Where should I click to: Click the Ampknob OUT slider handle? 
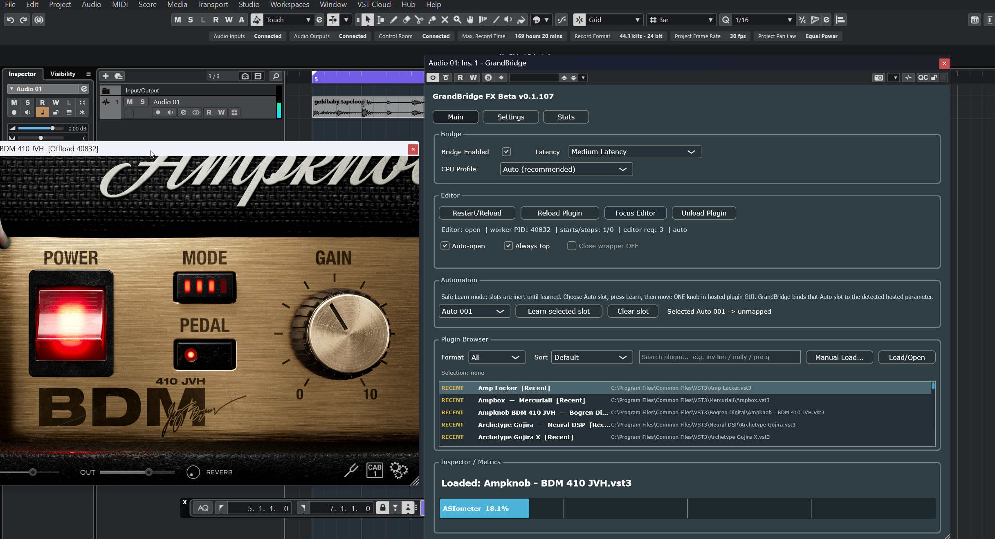(149, 472)
